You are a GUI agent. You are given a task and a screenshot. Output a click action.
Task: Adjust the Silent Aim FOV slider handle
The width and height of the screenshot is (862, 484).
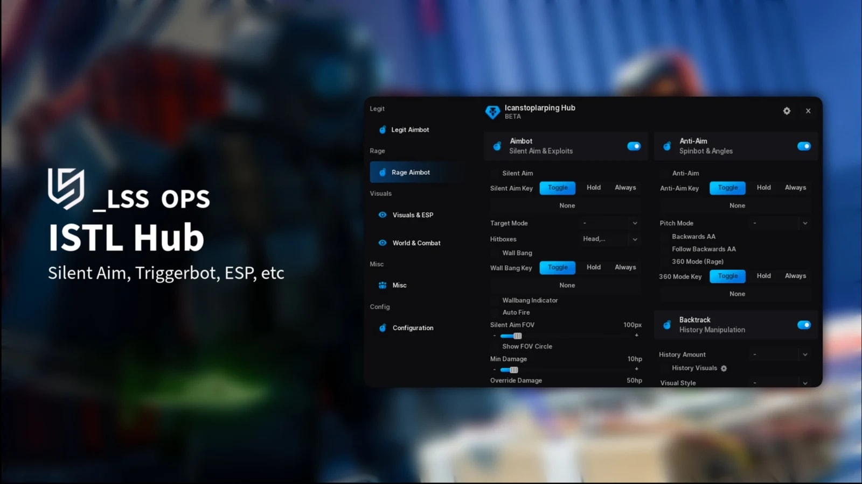518,336
